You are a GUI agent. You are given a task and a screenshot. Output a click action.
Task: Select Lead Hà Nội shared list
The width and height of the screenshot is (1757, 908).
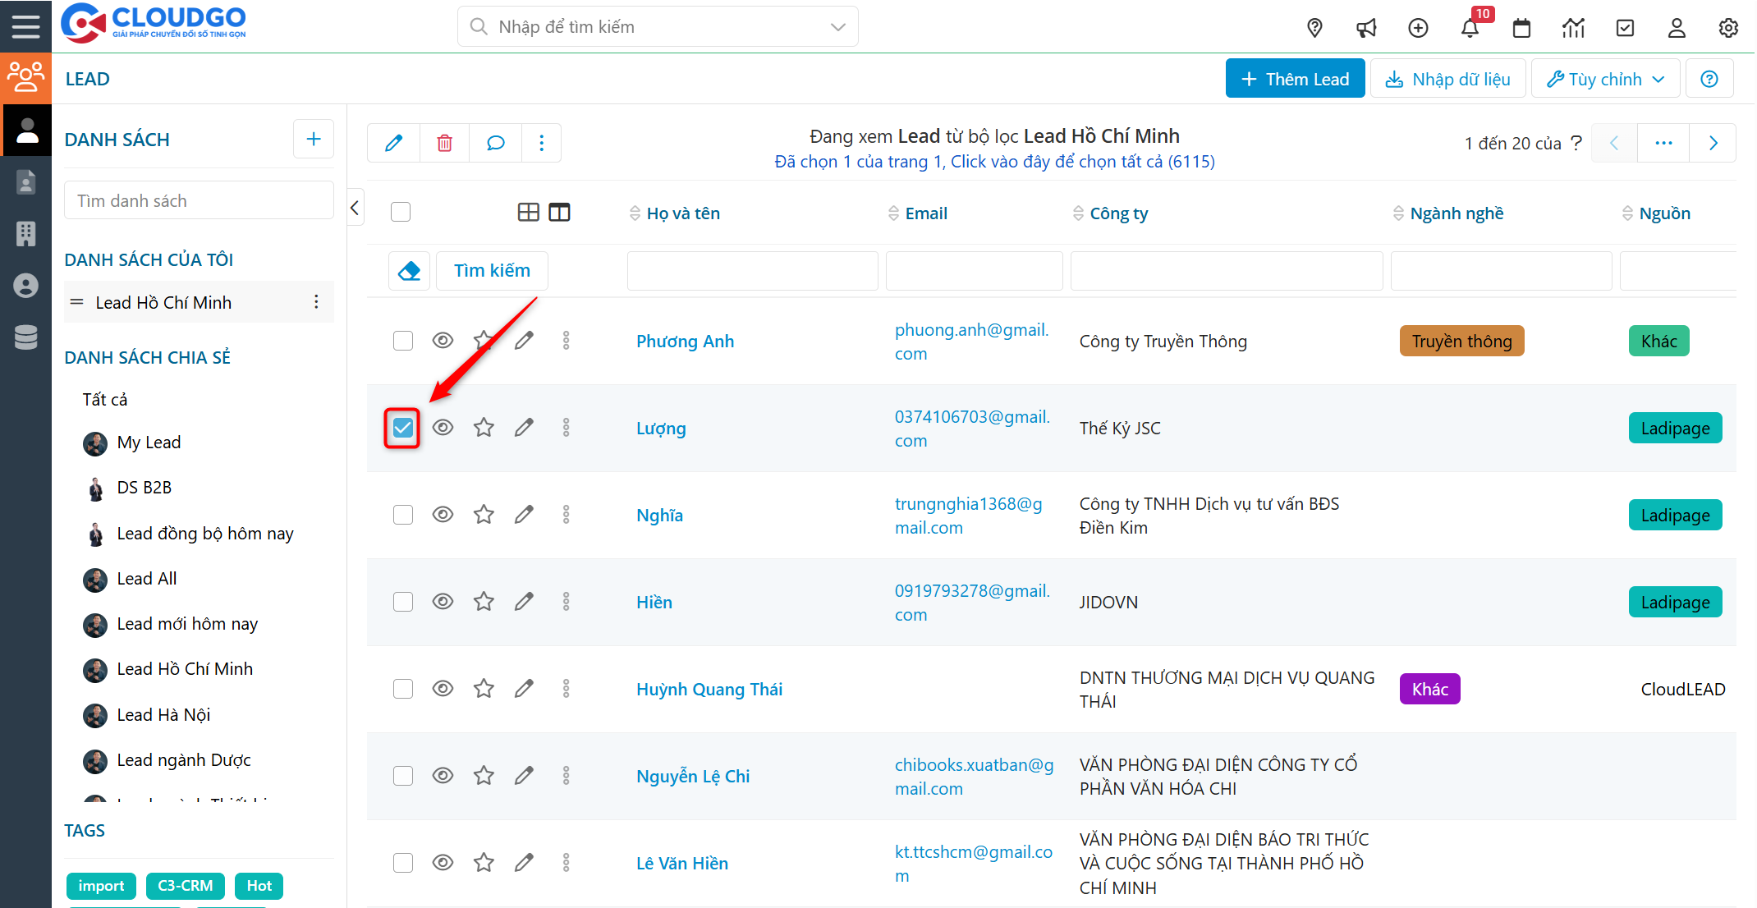[163, 715]
